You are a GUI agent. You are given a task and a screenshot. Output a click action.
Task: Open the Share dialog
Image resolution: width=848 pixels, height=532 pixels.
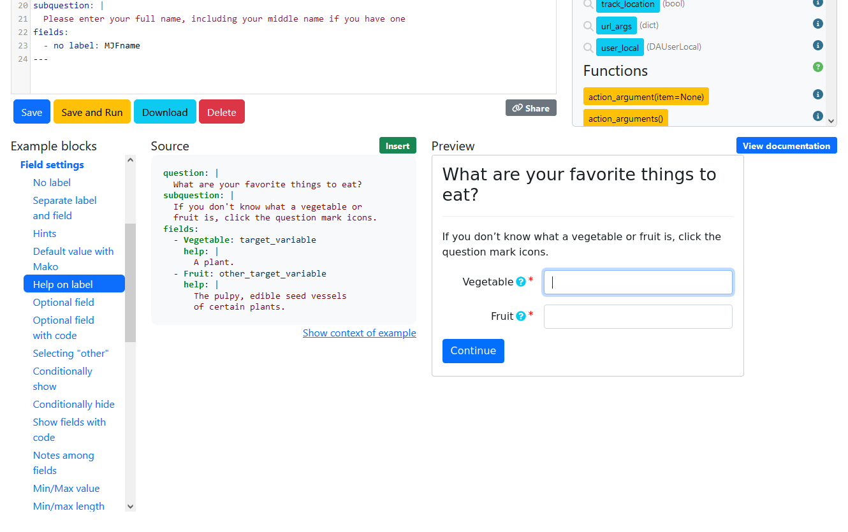tap(530, 108)
